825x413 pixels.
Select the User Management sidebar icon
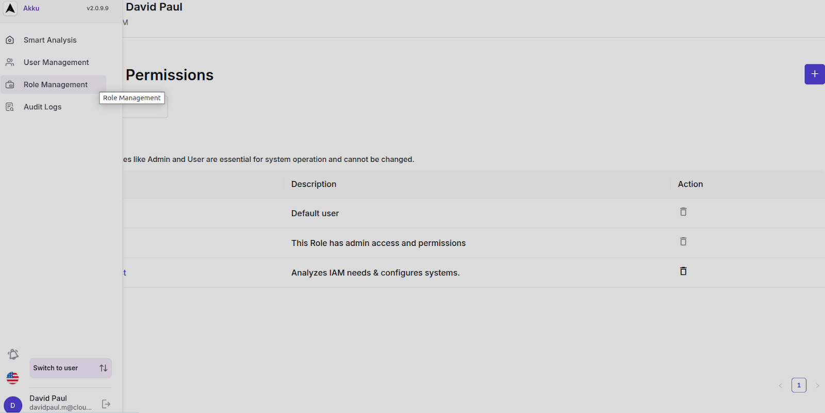pyautogui.click(x=10, y=62)
